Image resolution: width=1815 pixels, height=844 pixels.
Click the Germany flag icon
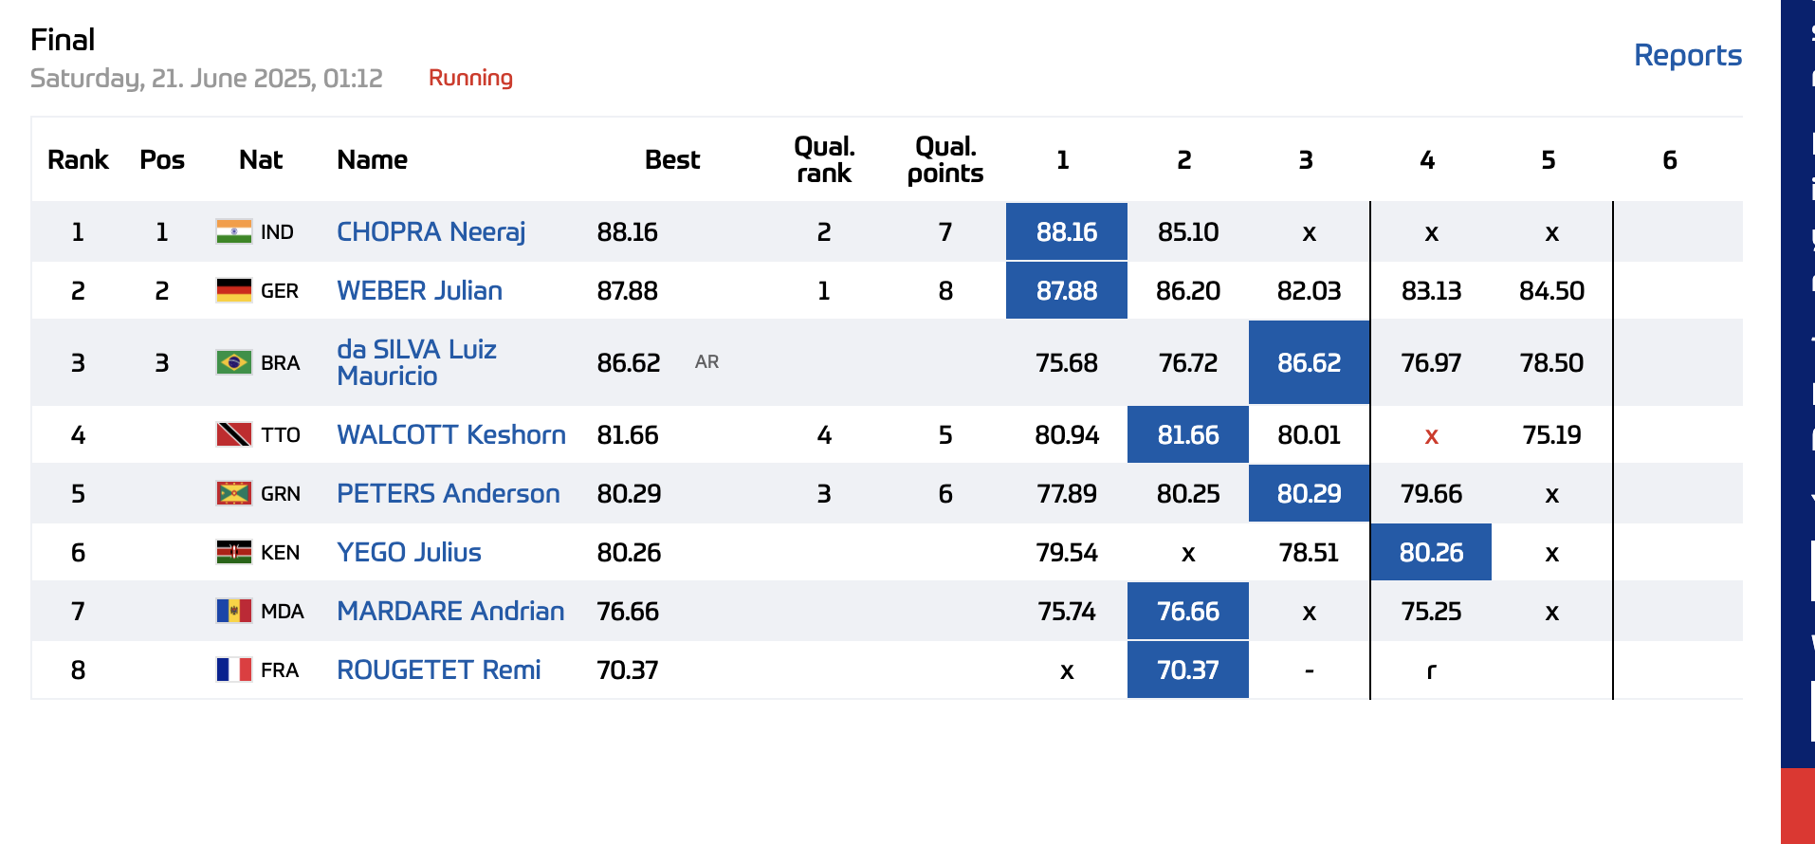[x=233, y=290]
